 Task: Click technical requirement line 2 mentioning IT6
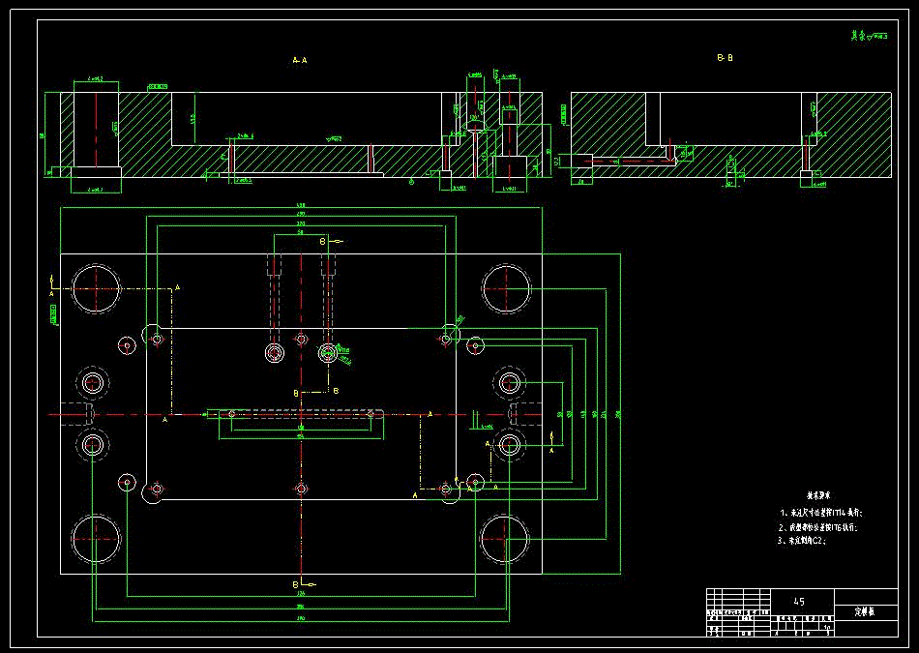click(x=818, y=527)
